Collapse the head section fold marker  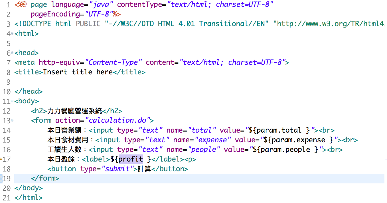tap(12, 53)
